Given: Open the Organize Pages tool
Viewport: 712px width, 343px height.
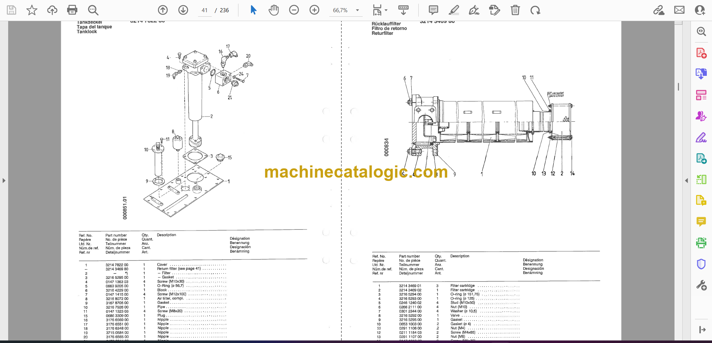Looking at the screenshot, I should [x=701, y=95].
